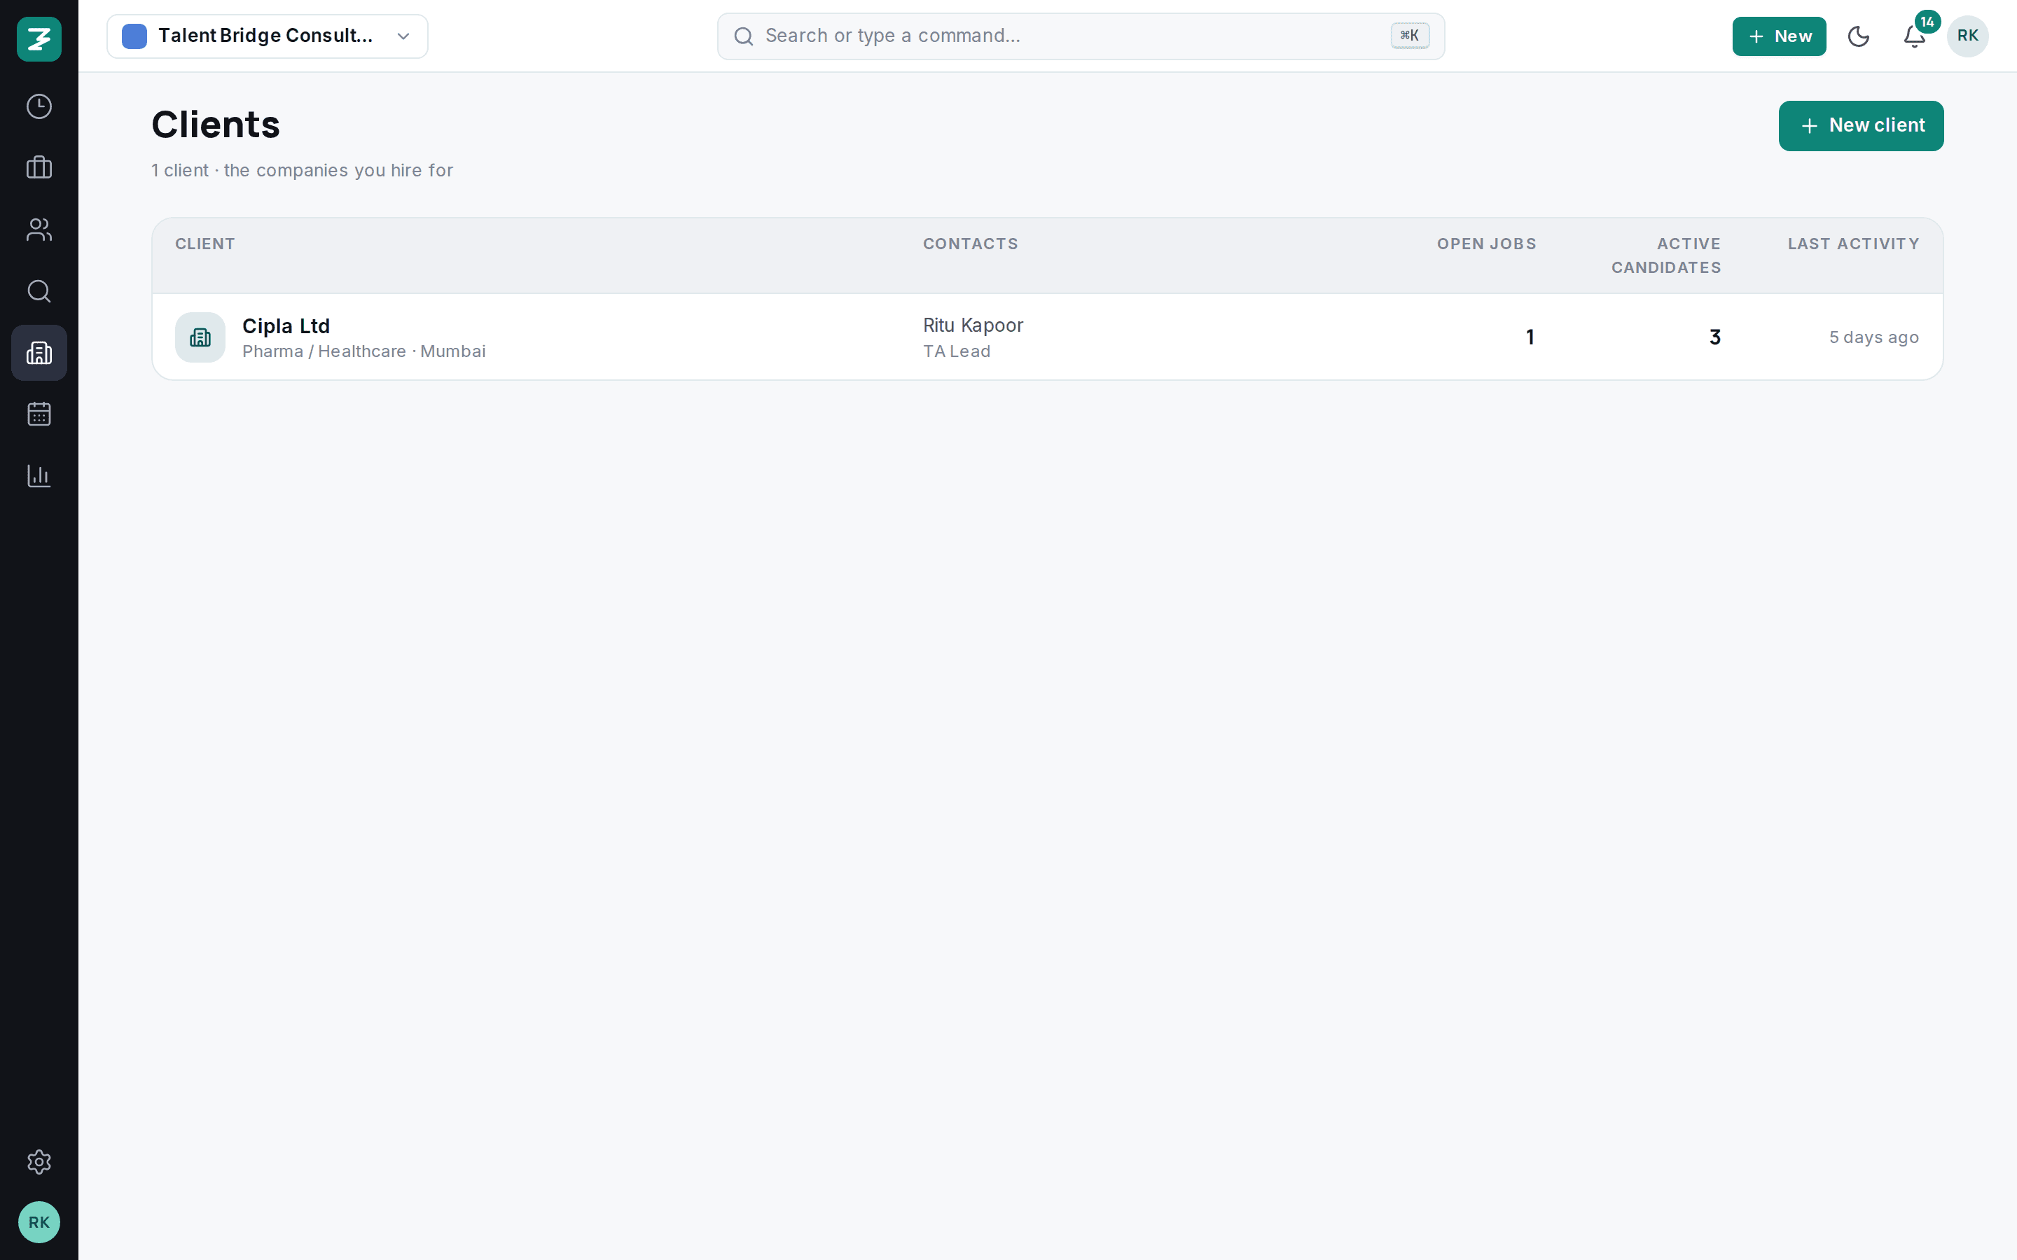Click the New client button
The width and height of the screenshot is (2017, 1260).
point(1861,126)
